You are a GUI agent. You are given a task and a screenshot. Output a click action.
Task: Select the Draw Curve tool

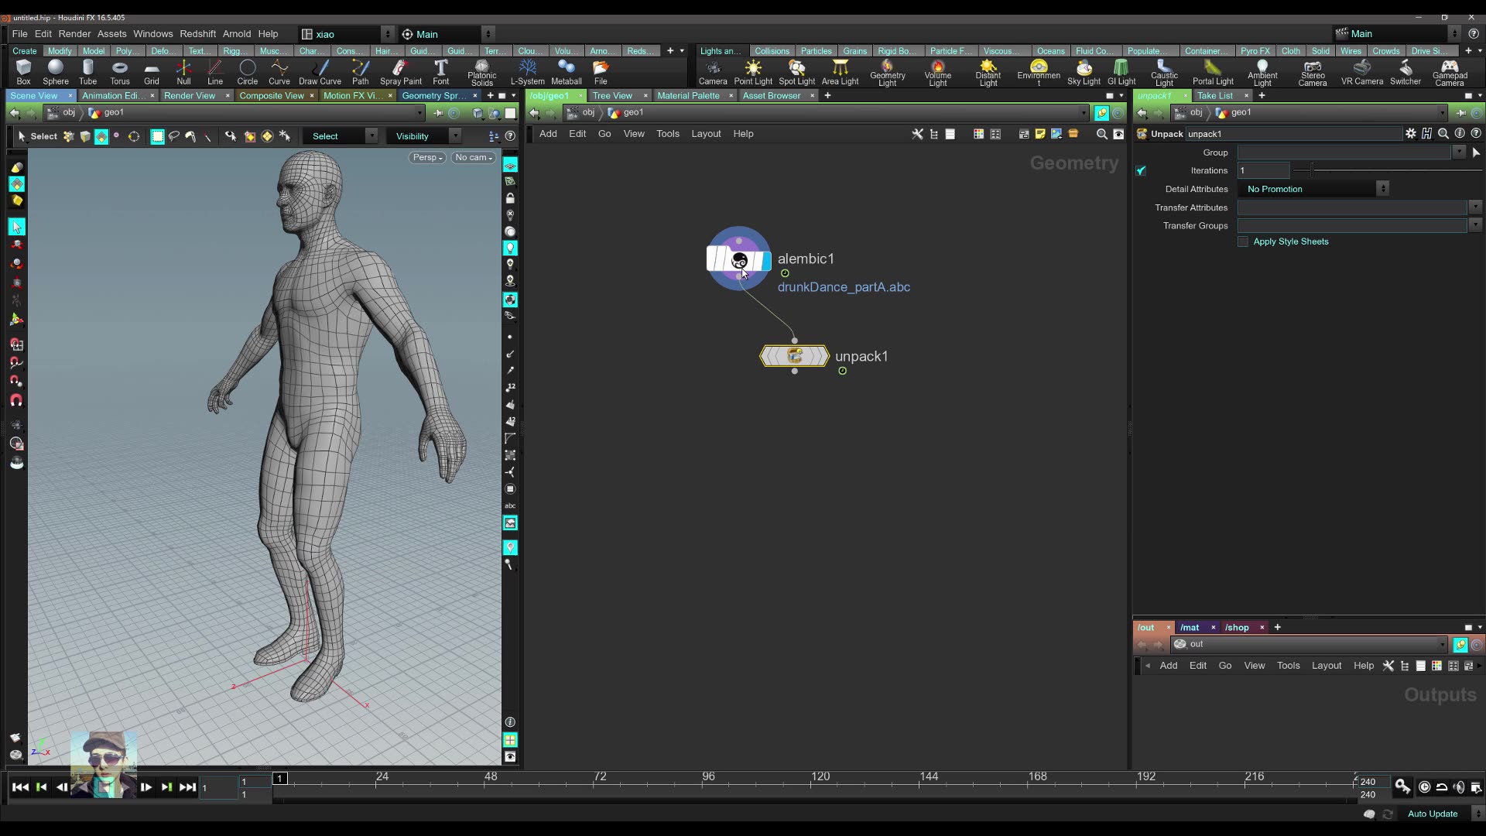[x=320, y=72]
